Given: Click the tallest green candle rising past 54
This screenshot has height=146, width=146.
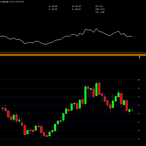Looking at the screenshot, I should 85,95.
